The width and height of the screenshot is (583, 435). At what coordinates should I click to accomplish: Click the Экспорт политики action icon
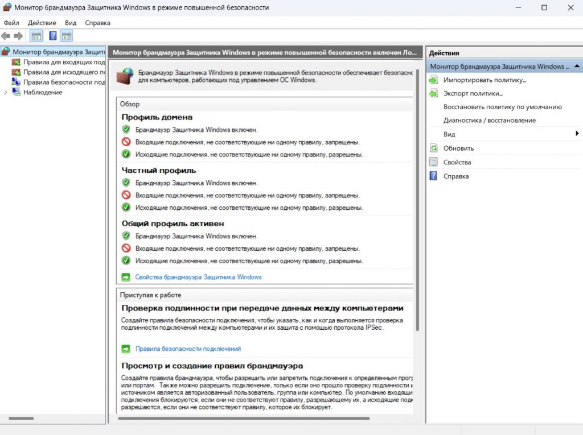coord(434,93)
